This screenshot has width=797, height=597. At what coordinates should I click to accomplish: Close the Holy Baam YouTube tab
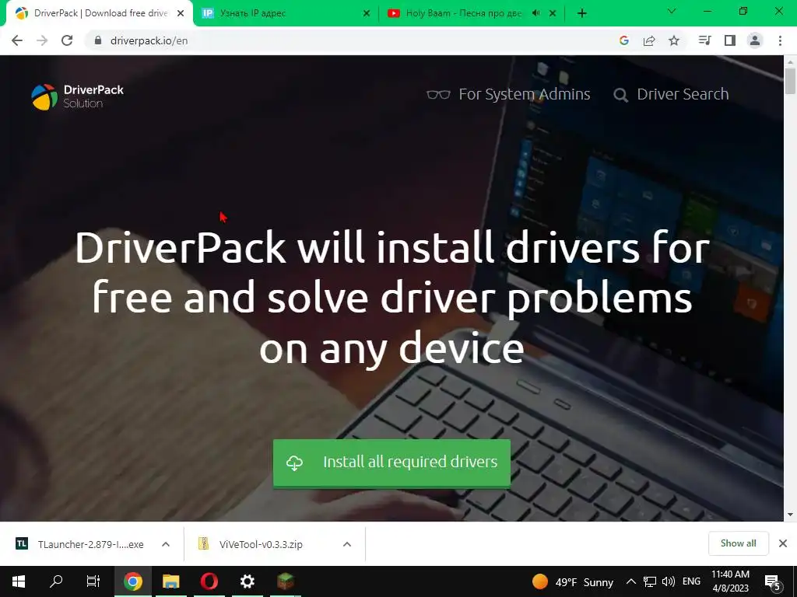[x=553, y=14]
